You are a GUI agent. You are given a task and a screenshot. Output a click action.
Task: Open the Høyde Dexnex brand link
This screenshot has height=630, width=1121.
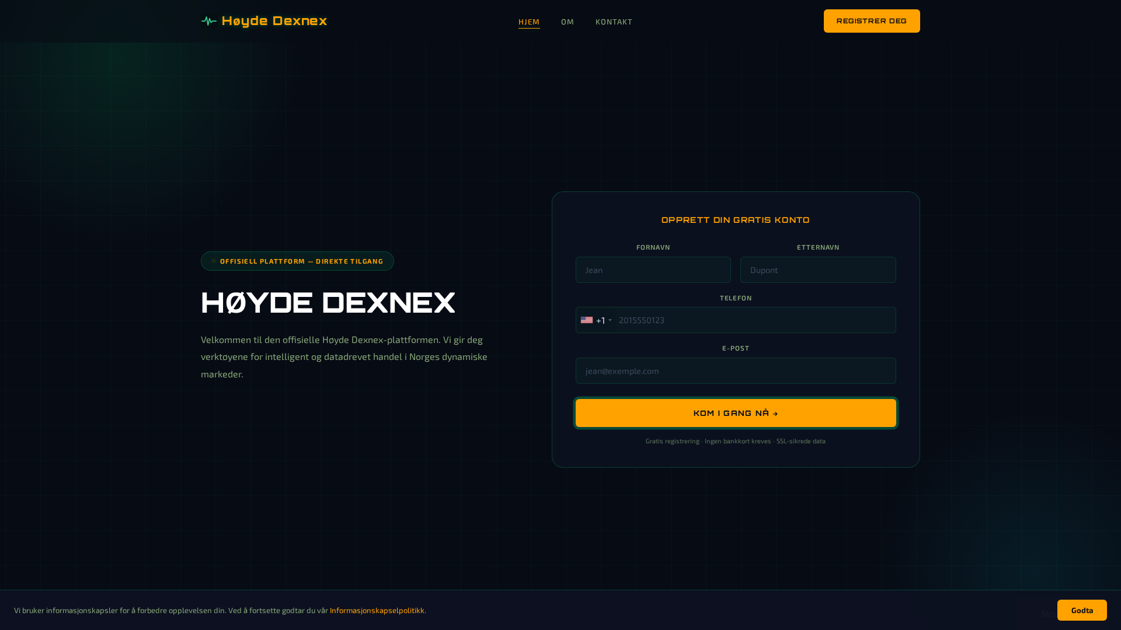[x=264, y=21]
